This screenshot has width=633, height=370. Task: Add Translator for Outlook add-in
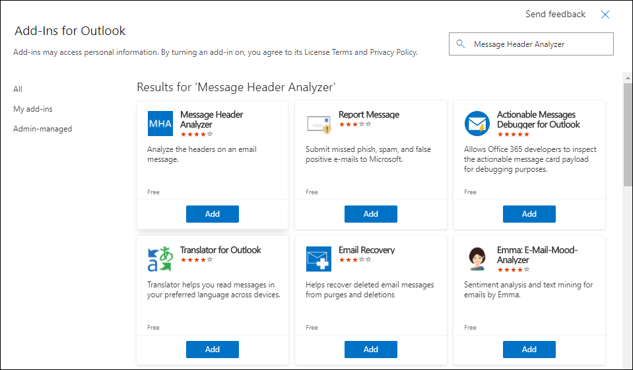[x=213, y=350]
